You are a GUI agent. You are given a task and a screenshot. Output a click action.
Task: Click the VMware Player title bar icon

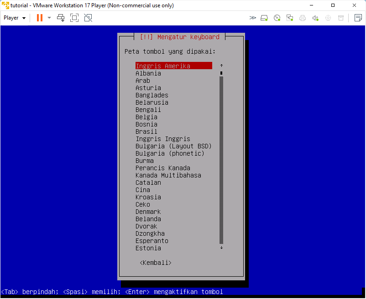coord(5,5)
